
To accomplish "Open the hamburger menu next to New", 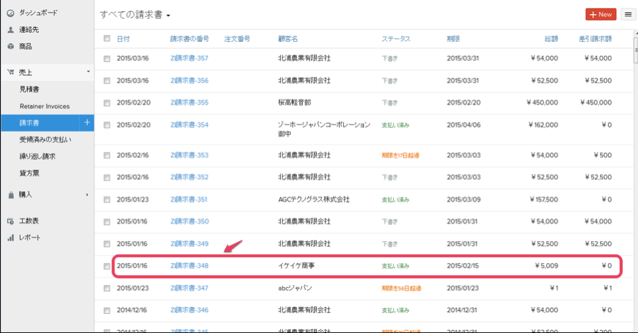I will [628, 14].
